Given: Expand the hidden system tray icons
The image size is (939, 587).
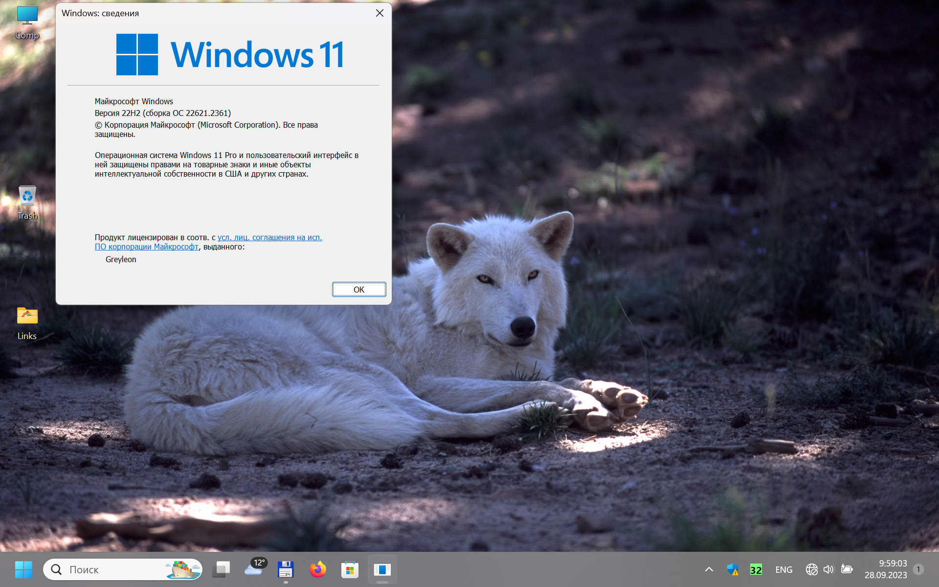Looking at the screenshot, I should pos(709,569).
